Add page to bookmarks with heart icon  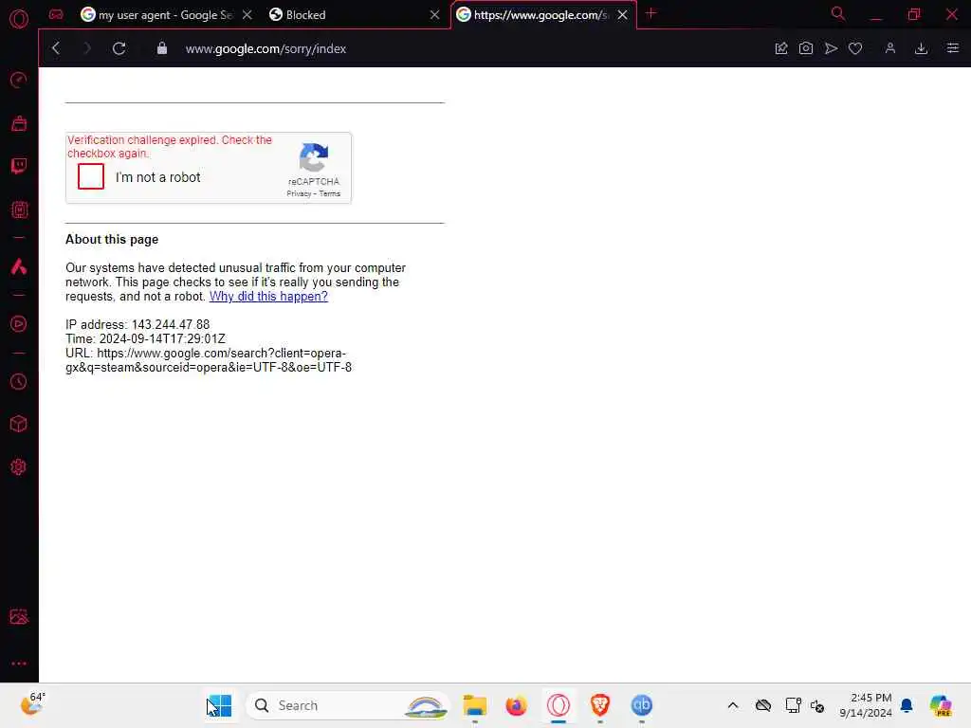[855, 48]
